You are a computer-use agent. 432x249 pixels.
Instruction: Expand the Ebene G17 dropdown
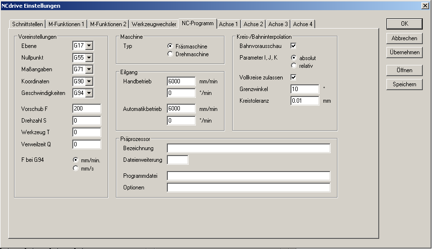click(89, 46)
